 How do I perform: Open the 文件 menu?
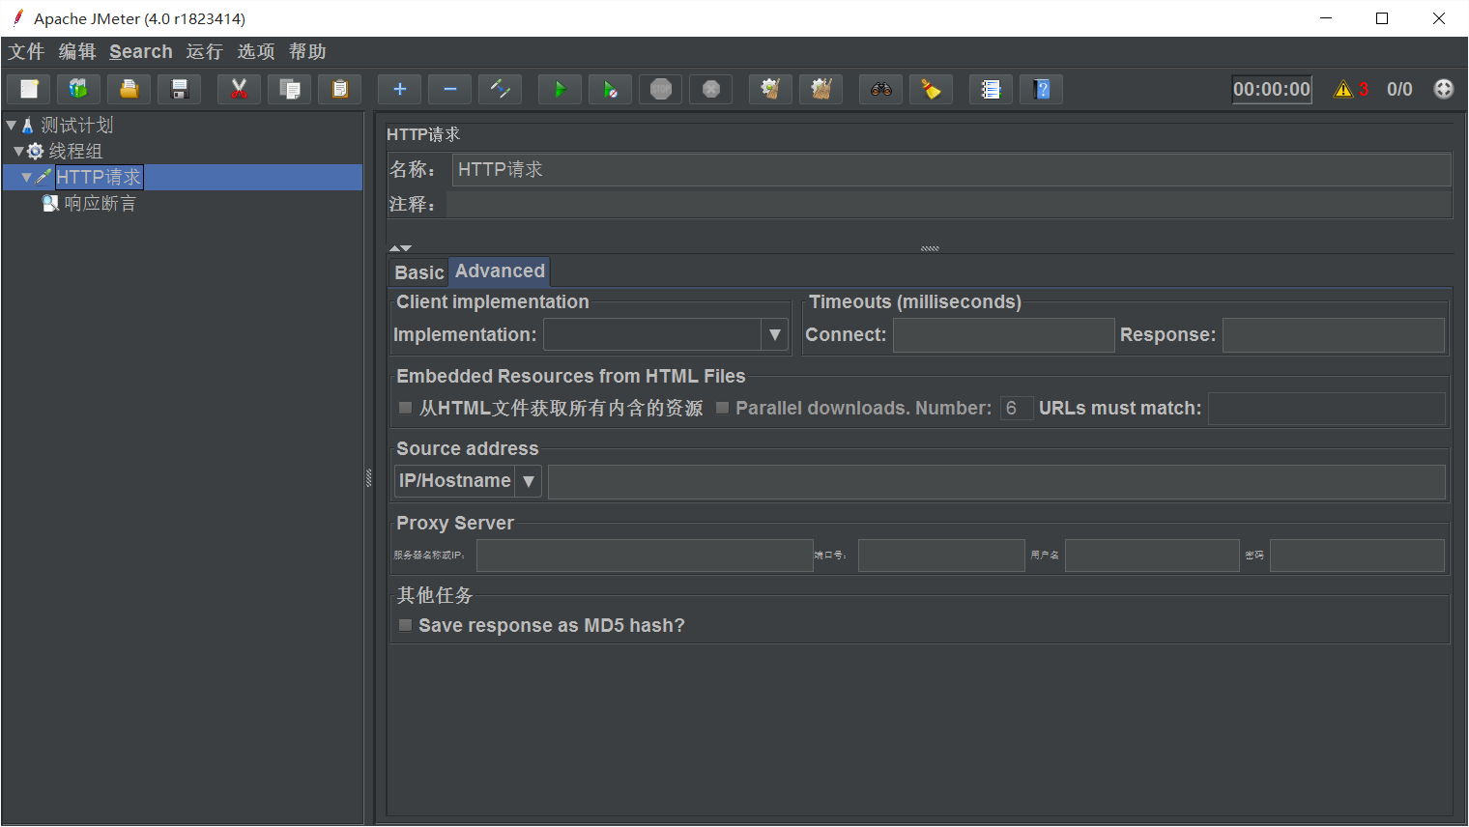26,51
